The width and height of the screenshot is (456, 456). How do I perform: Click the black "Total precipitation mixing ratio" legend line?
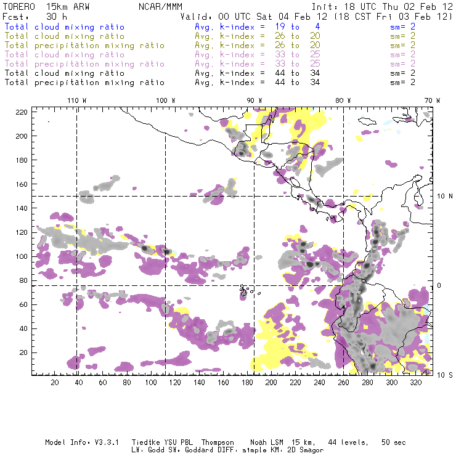pos(84,83)
